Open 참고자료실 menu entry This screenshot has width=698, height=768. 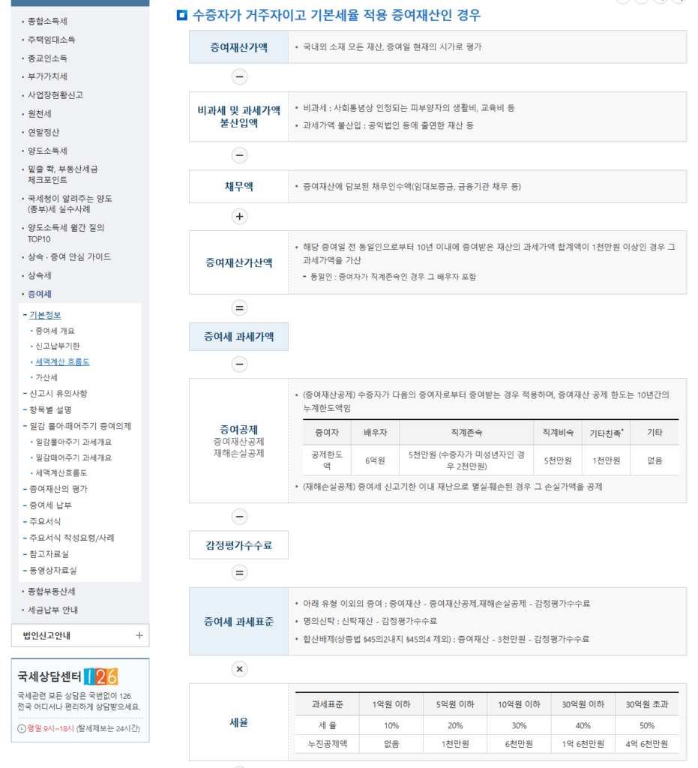(x=49, y=554)
